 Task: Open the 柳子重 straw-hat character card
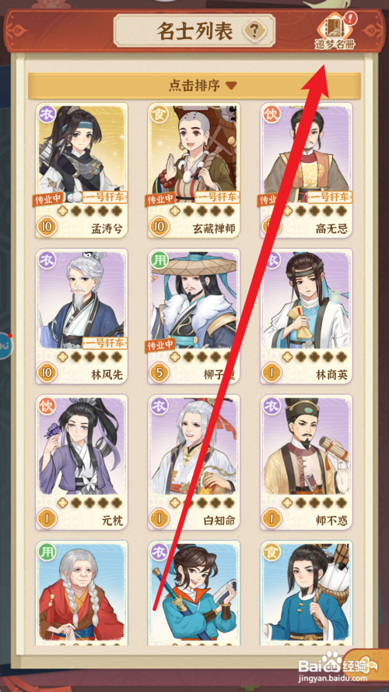[194, 316]
